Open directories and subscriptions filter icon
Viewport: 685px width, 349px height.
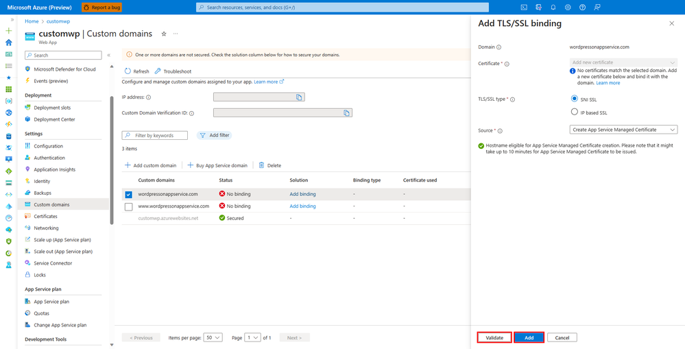tap(539, 7)
